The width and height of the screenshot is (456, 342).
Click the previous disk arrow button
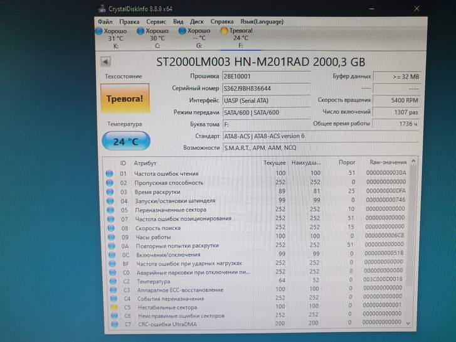[105, 61]
